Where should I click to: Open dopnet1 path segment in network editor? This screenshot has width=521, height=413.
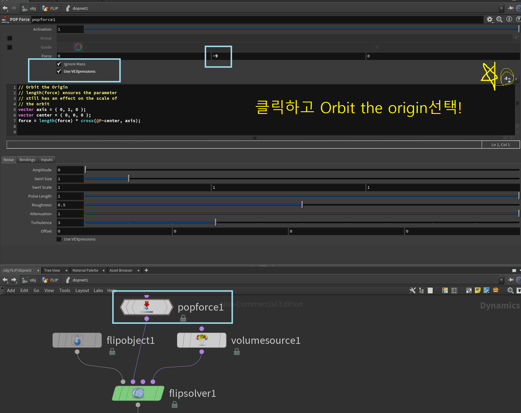point(77,280)
